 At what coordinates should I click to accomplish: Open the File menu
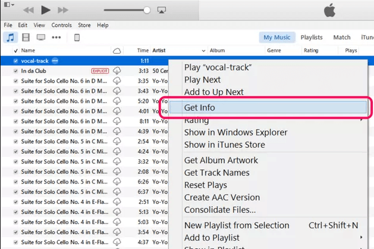tap(8, 25)
